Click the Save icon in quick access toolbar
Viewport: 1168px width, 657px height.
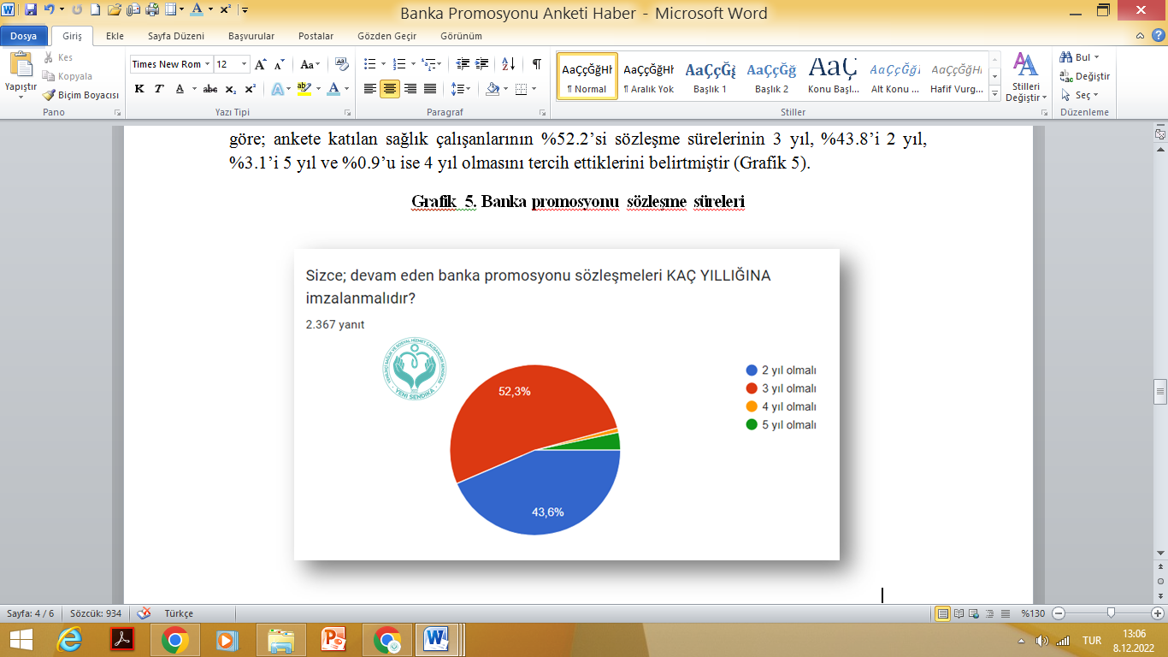pyautogui.click(x=31, y=10)
